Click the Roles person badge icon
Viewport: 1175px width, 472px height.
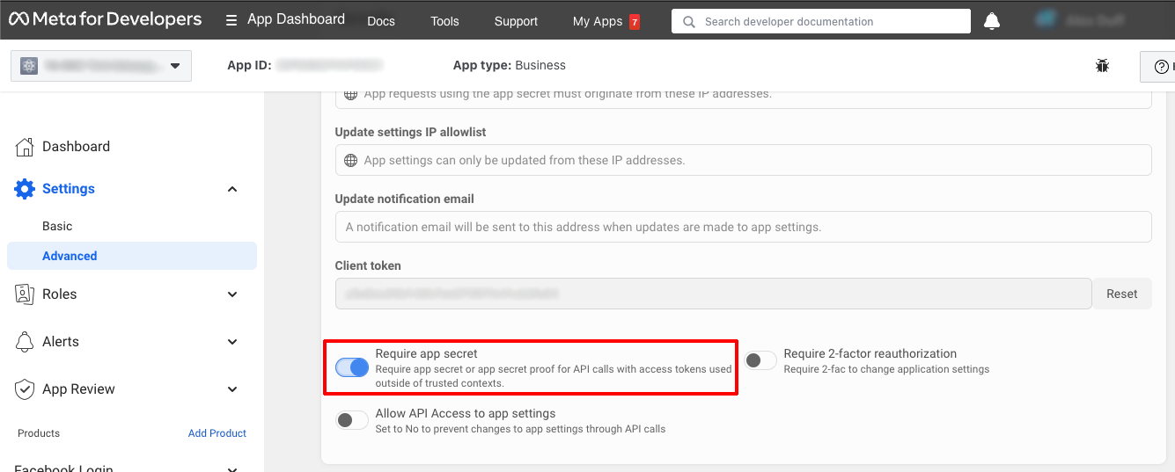(25, 294)
